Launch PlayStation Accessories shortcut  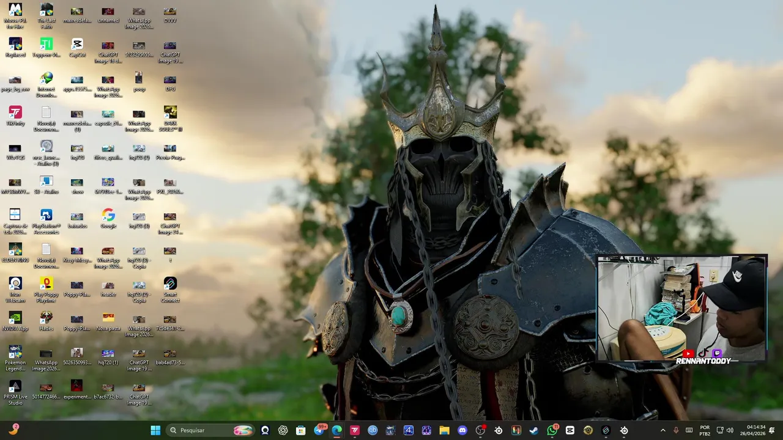tap(46, 222)
